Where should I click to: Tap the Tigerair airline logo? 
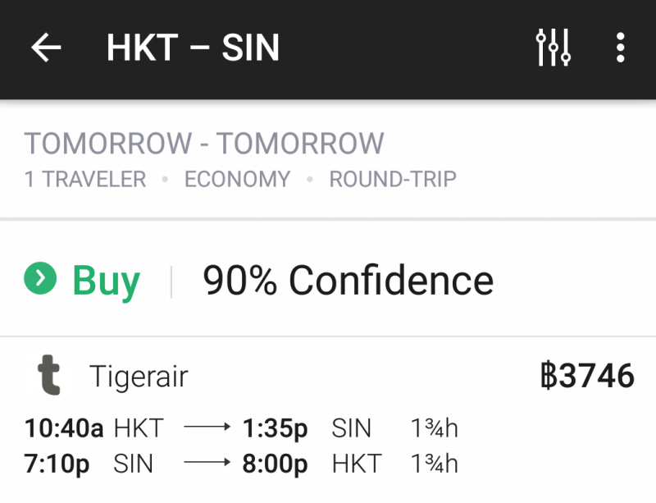tap(49, 375)
